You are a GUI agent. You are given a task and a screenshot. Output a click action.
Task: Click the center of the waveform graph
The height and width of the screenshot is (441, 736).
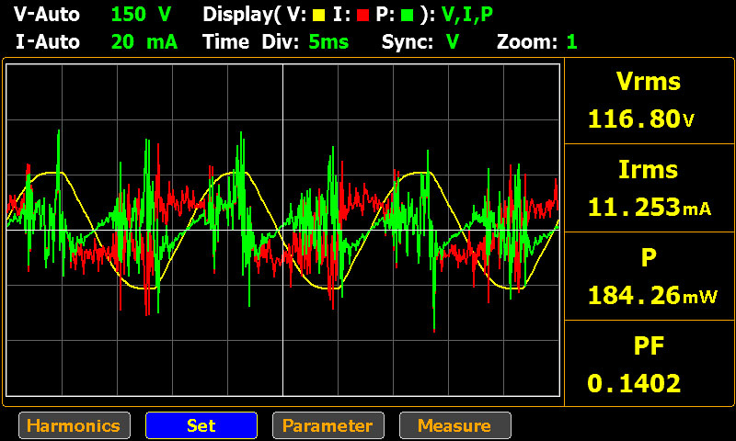click(x=283, y=230)
